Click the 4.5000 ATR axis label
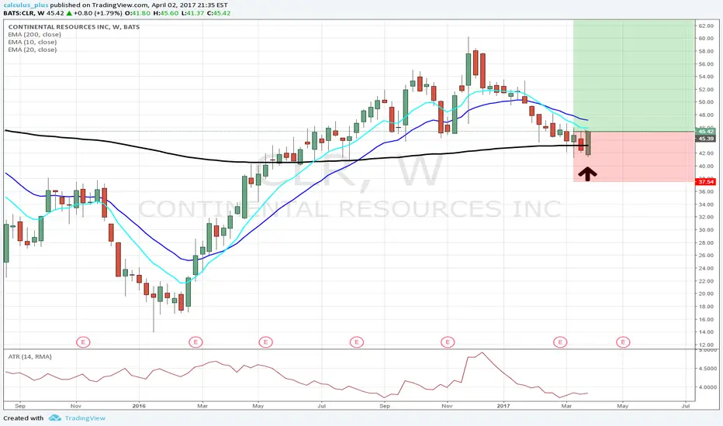Screen dimensions: 723x426 (707, 369)
